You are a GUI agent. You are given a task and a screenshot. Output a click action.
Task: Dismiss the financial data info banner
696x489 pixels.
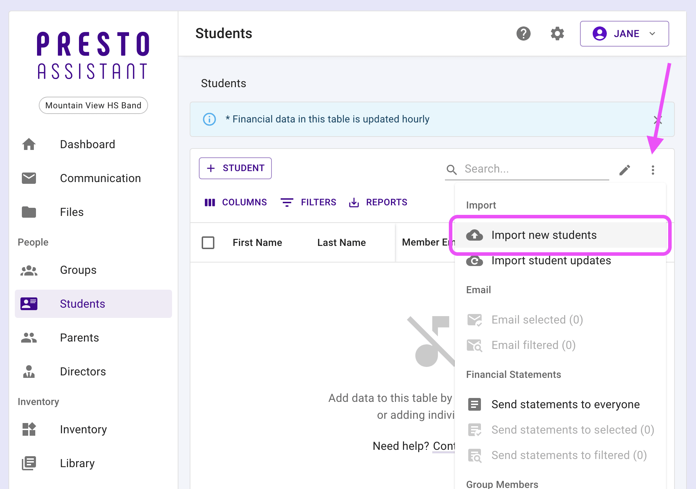(x=657, y=120)
